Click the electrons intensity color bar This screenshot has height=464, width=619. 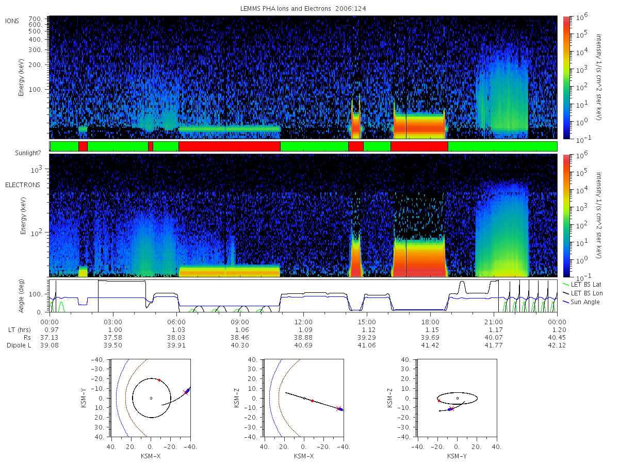(566, 216)
